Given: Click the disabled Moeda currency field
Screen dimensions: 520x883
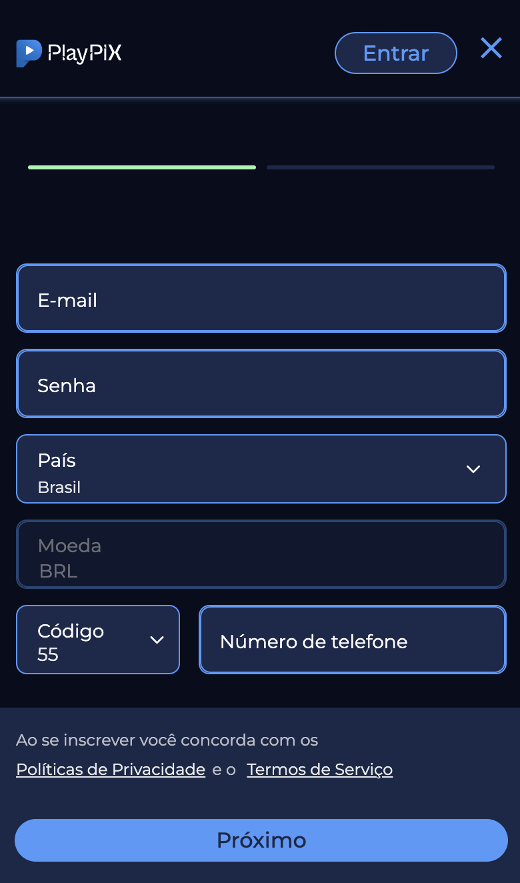Looking at the screenshot, I should point(261,554).
